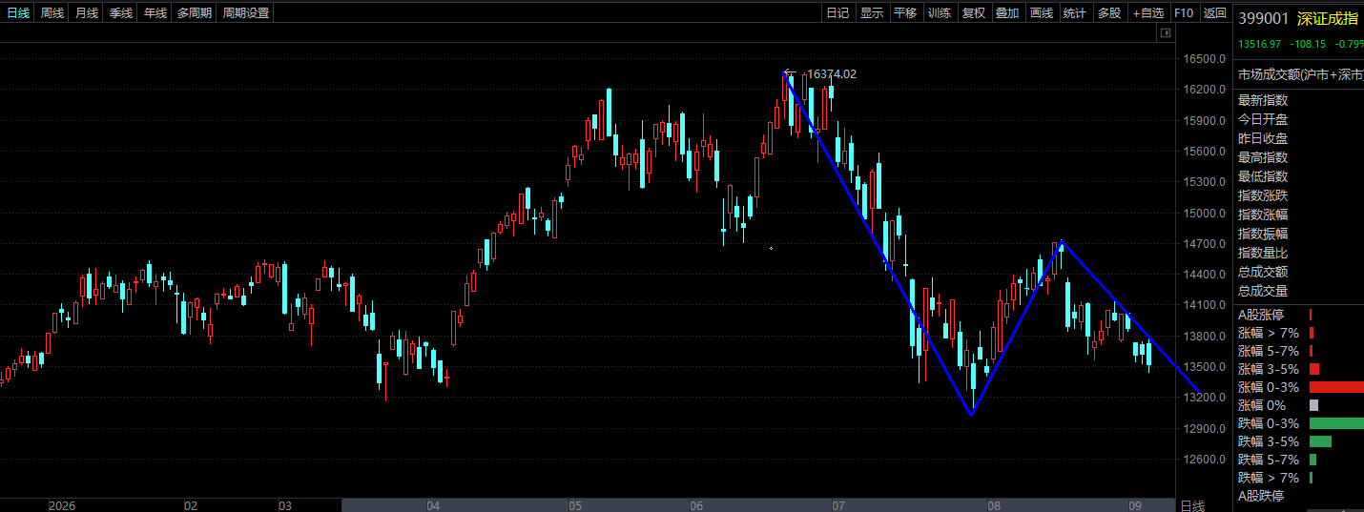1364x512 pixels.
Task: Open the 季线 quarterly period
Action: point(121,12)
